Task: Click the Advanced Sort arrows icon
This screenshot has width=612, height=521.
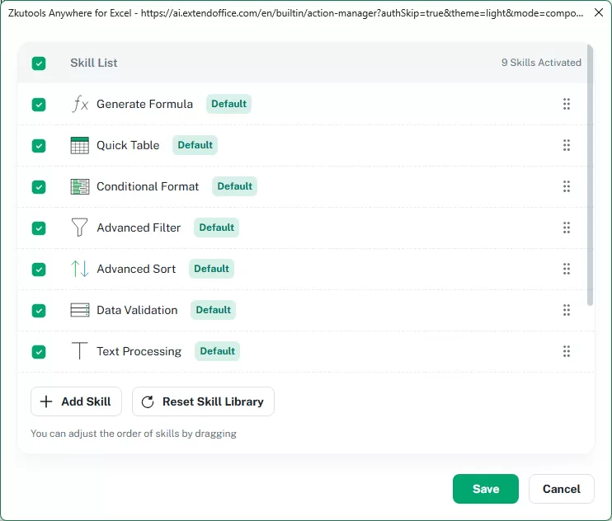Action: tap(80, 269)
